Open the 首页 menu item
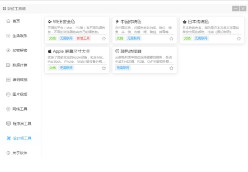This screenshot has height=172, width=248. pyautogui.click(x=16, y=21)
